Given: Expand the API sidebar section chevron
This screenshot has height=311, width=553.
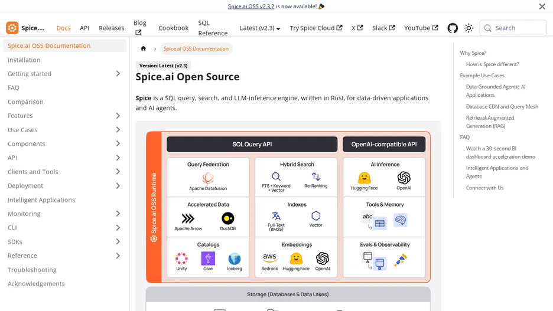Looking at the screenshot, I should (118, 158).
